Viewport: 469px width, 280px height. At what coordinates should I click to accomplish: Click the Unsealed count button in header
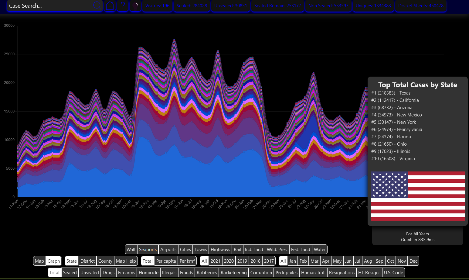pos(231,6)
